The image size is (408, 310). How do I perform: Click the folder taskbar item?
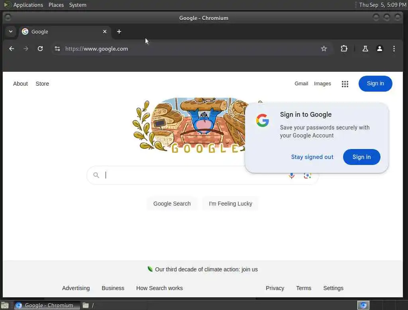tap(88, 305)
